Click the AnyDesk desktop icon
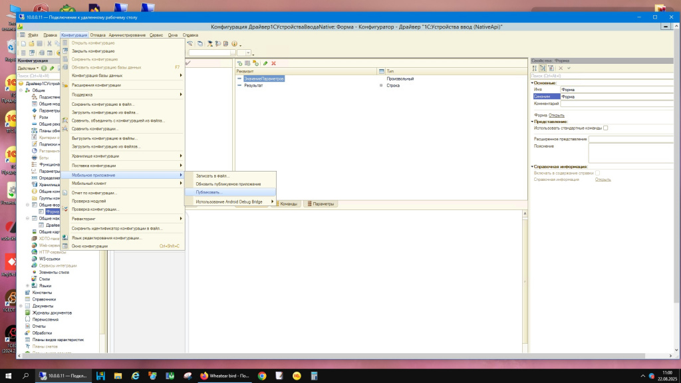The height and width of the screenshot is (383, 681). (x=11, y=264)
